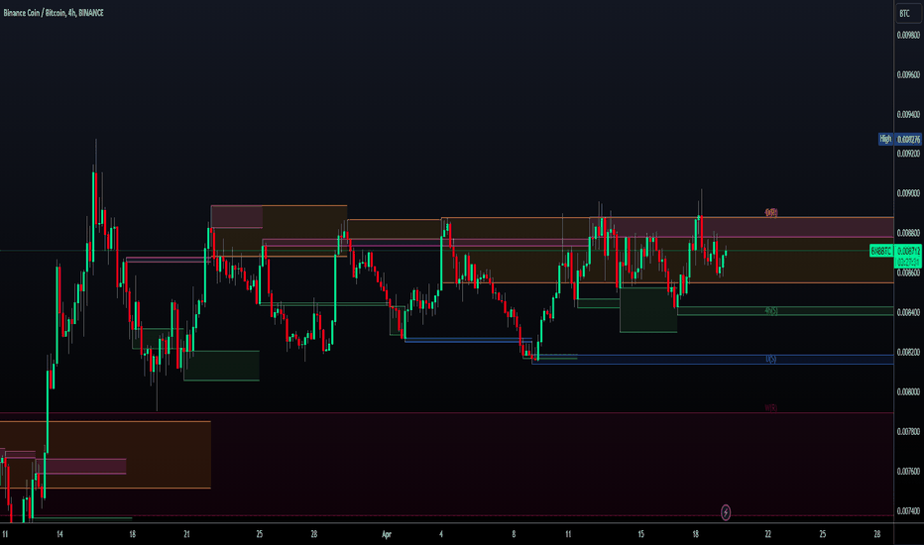
Task: Click the High price label tag
Action: click(885, 139)
